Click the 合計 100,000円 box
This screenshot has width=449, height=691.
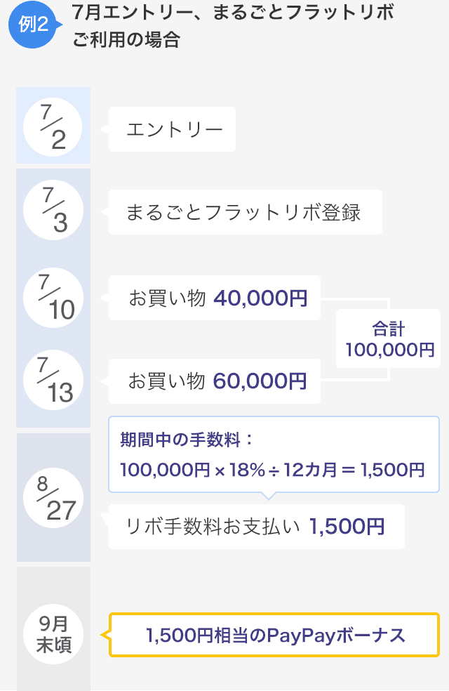(388, 338)
